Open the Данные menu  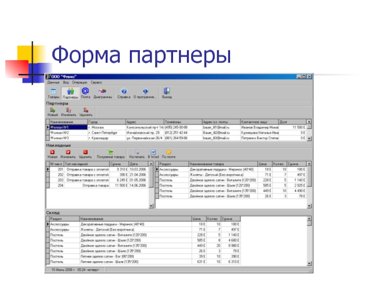(x=53, y=82)
